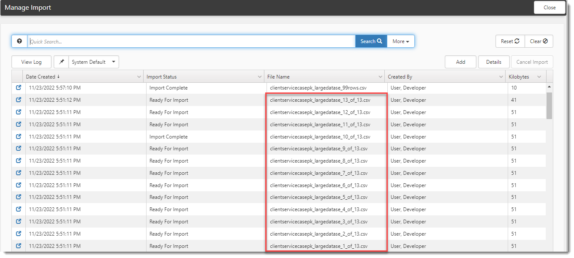Open the record icon for file 7_of_13.csv

click(x=19, y=173)
